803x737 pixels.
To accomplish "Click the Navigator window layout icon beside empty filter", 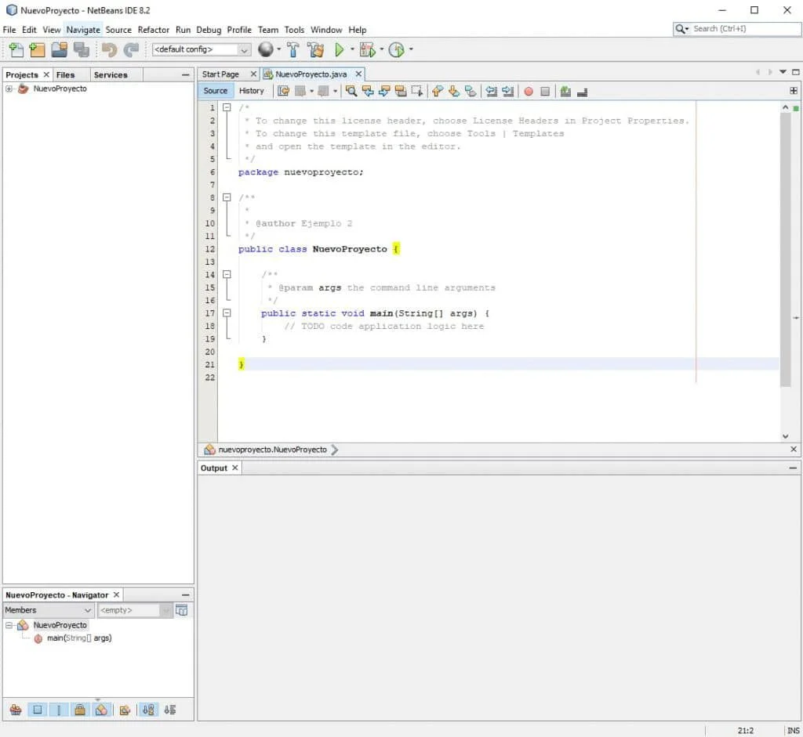I will [181, 609].
